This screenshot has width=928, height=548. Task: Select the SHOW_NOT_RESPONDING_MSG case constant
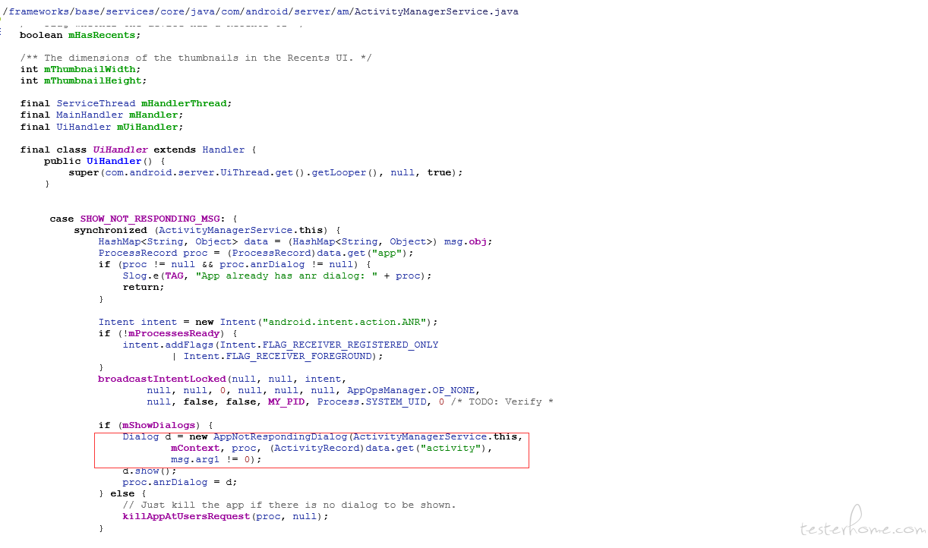[x=150, y=219]
